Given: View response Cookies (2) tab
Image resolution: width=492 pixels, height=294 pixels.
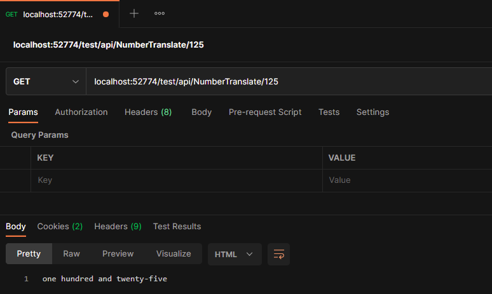Looking at the screenshot, I should tap(60, 226).
